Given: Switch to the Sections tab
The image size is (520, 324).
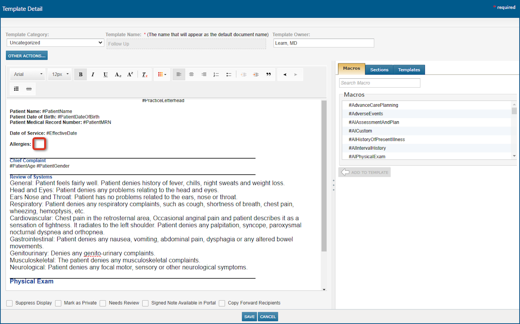Looking at the screenshot, I should pyautogui.click(x=379, y=69).
